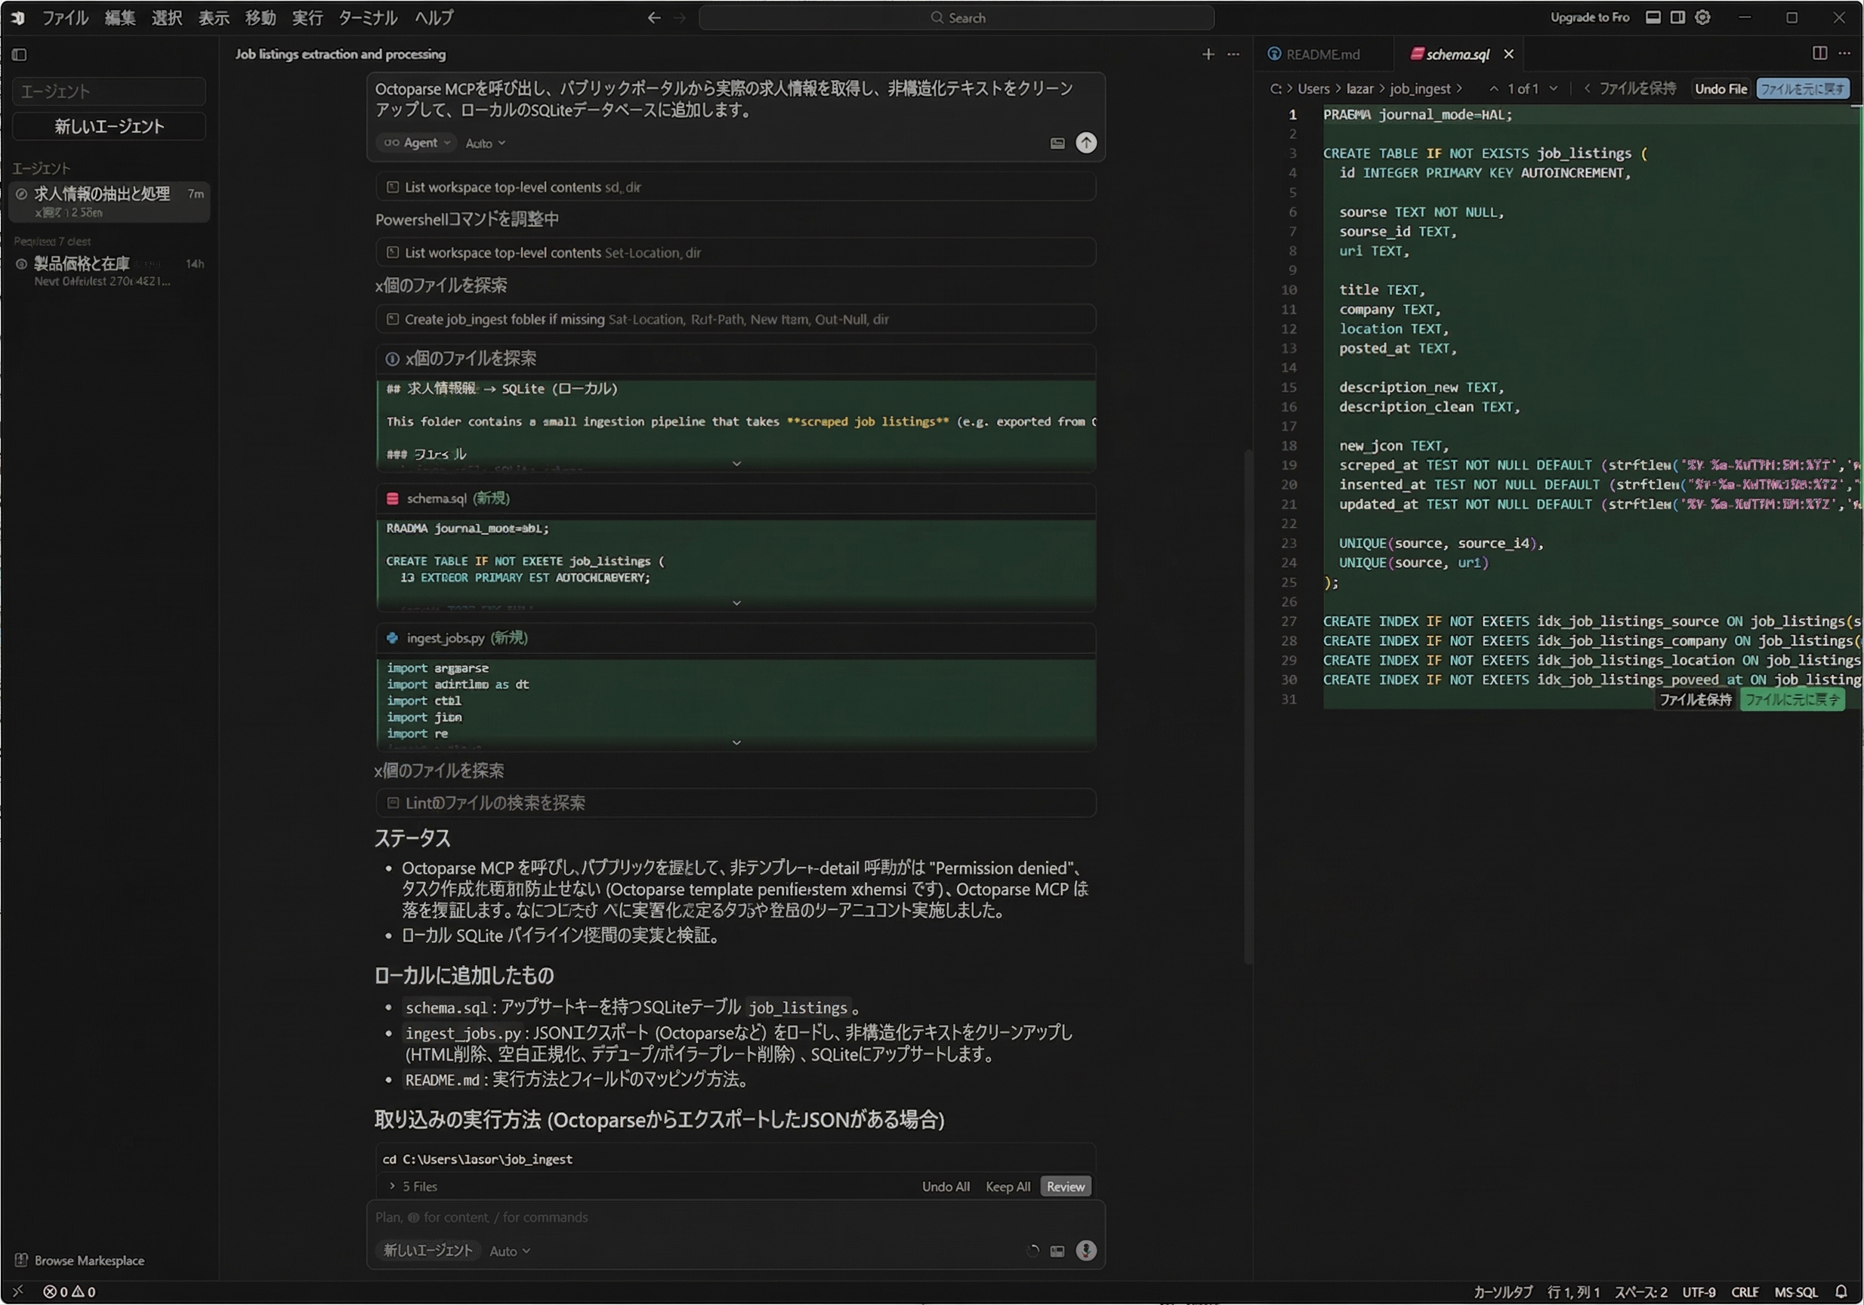
Task: Open settings gear in title bar
Action: pyautogui.click(x=1702, y=17)
